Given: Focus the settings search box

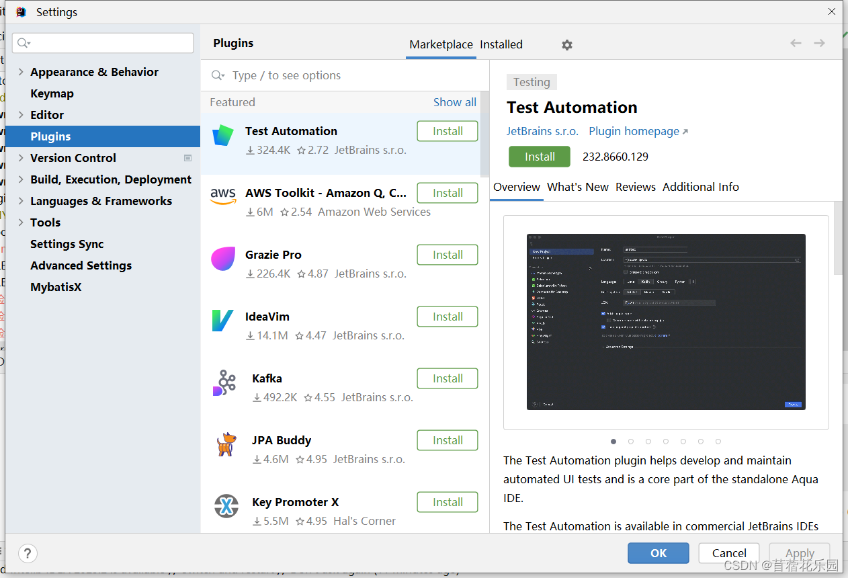Looking at the screenshot, I should [x=103, y=43].
